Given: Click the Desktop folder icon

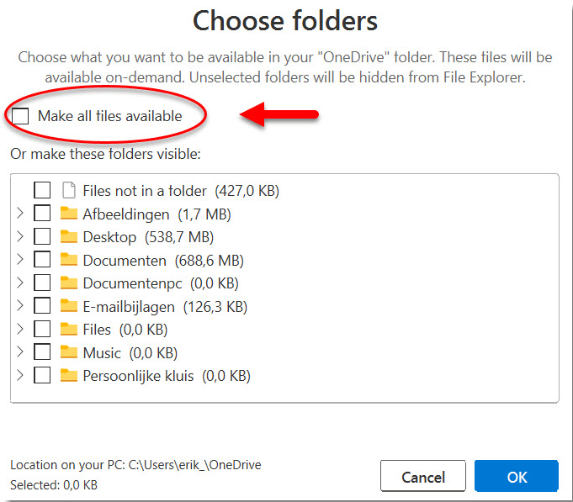Looking at the screenshot, I should click(69, 237).
